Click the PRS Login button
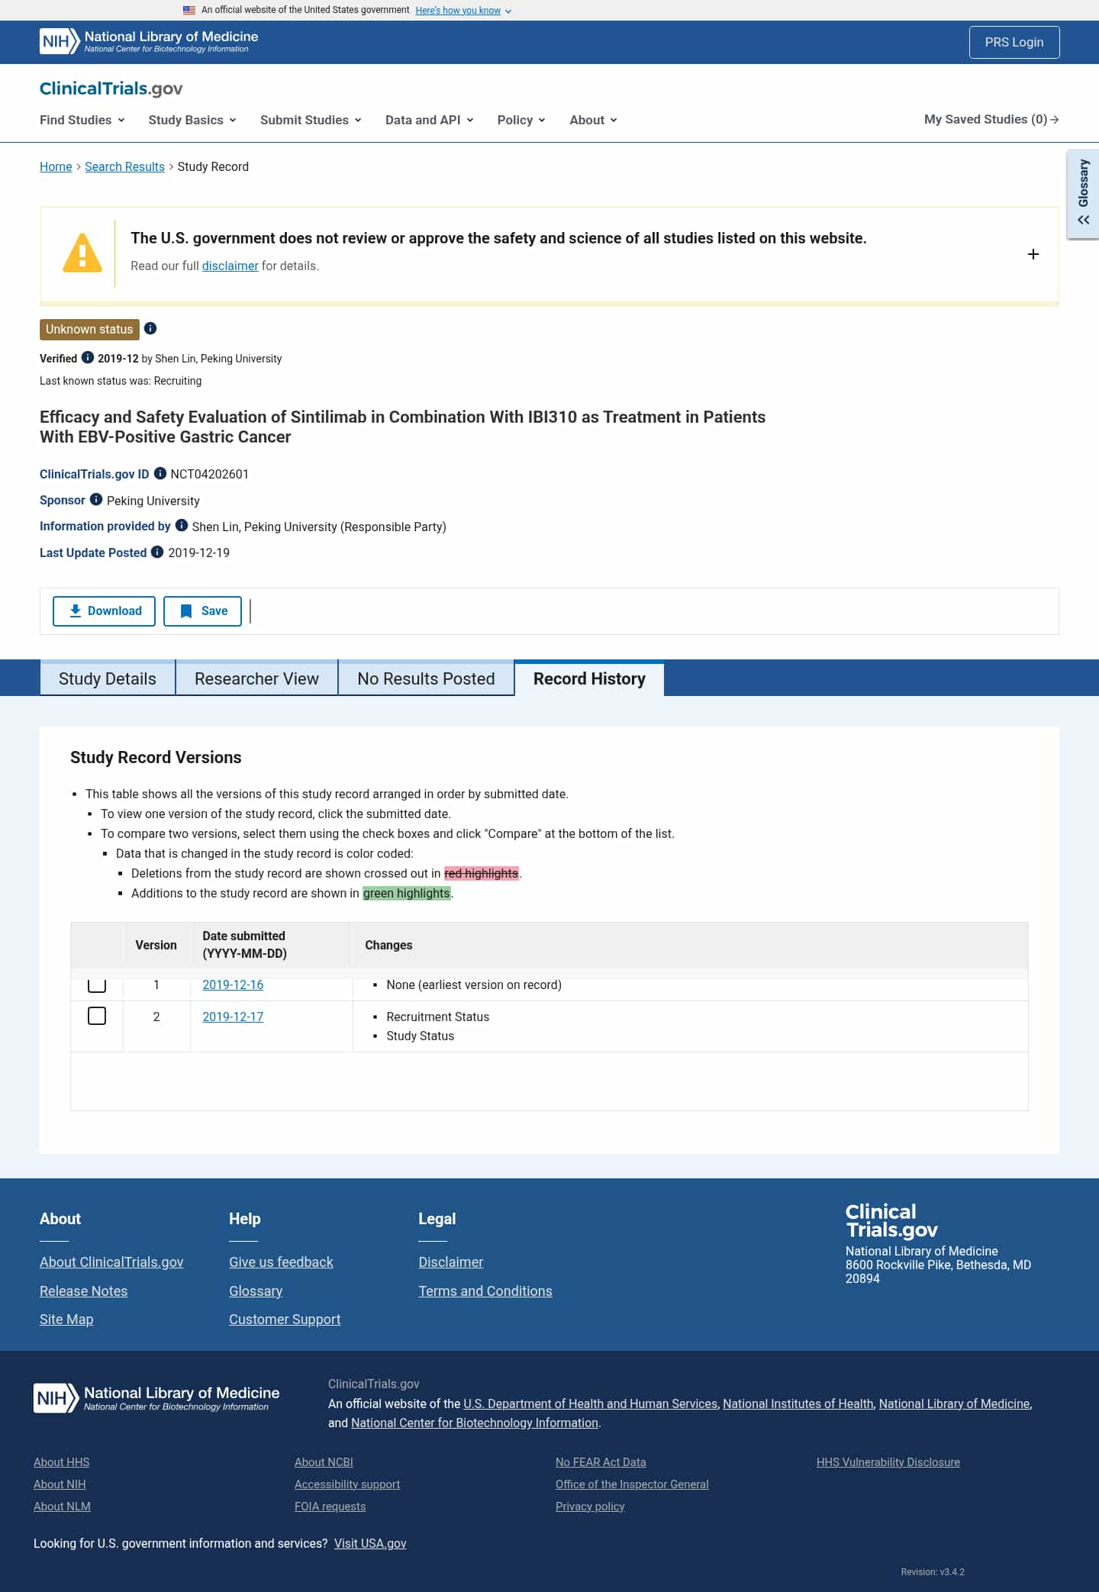This screenshot has height=1592, width=1099. 1014,42
